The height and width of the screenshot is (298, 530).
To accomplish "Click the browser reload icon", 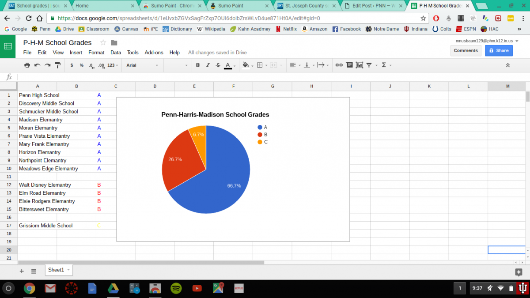I will (29, 18).
